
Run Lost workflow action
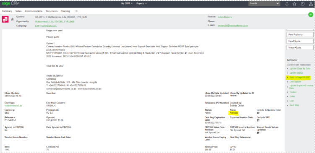pyautogui.click(x=292, y=101)
